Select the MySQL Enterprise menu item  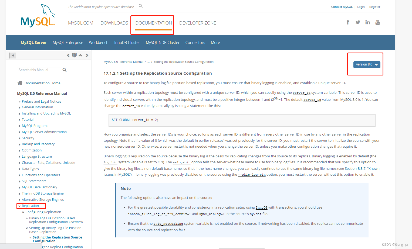pyautogui.click(x=68, y=43)
